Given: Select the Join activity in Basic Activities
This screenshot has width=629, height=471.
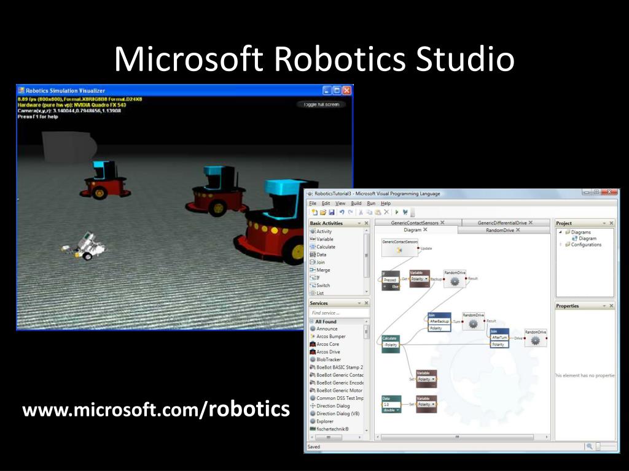Looking at the screenshot, I should (318, 262).
